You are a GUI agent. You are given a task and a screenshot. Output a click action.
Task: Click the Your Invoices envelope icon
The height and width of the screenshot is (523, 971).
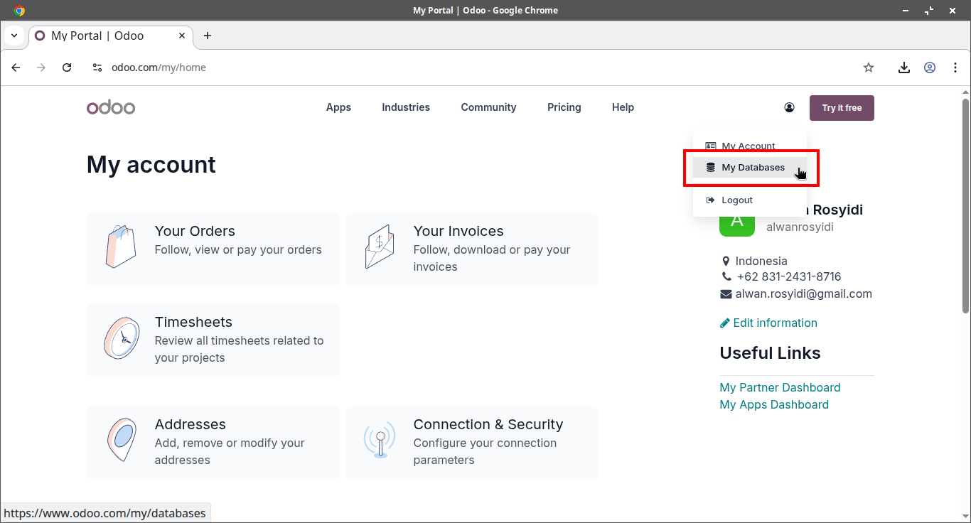pos(379,247)
